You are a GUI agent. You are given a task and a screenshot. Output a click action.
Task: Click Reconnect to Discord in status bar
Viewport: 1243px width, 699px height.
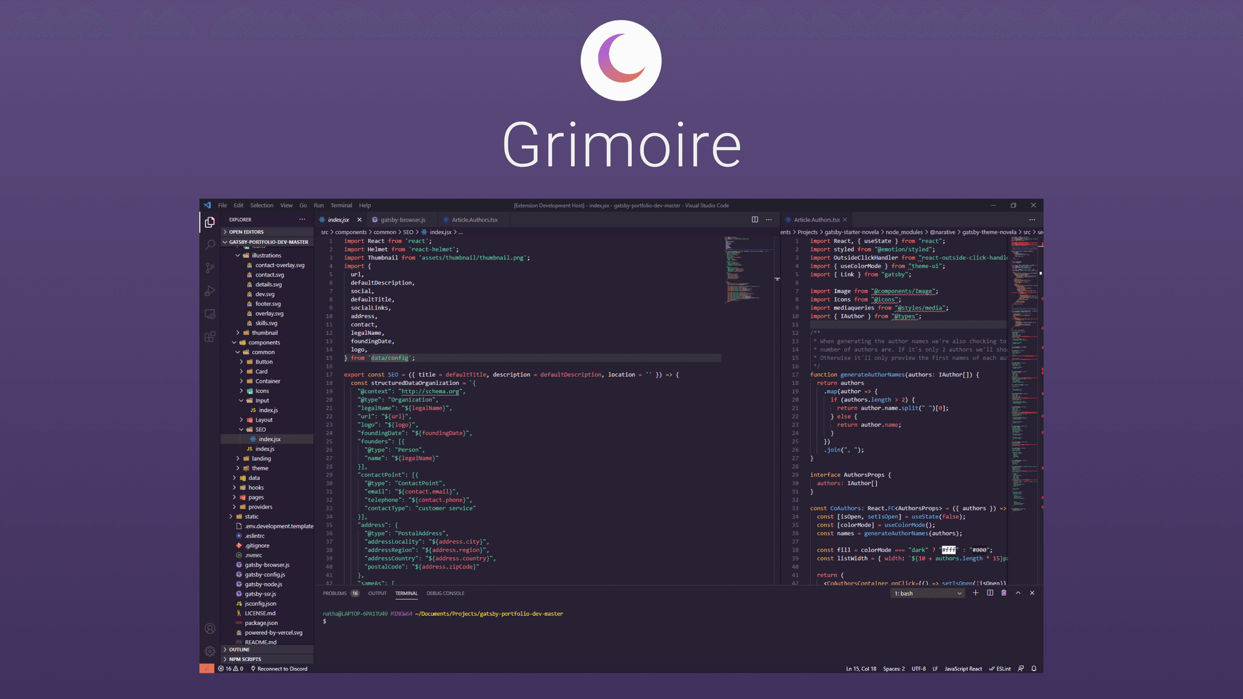279,669
